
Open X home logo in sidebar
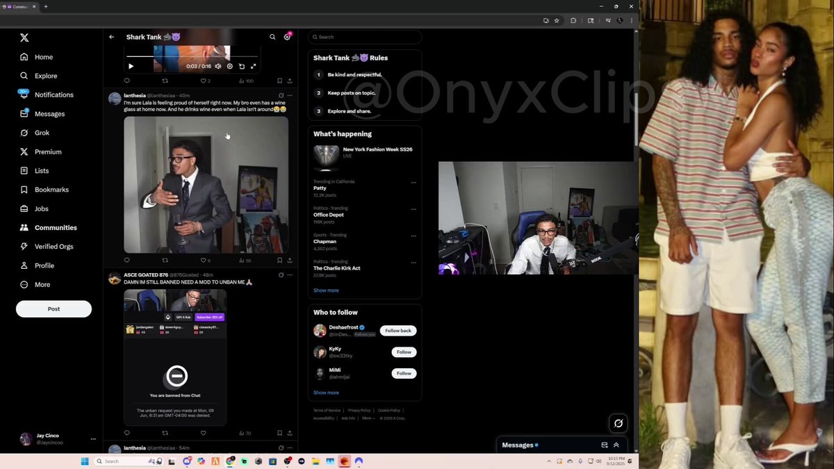point(24,38)
